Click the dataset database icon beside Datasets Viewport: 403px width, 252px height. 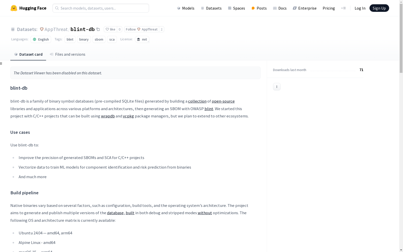[13, 29]
